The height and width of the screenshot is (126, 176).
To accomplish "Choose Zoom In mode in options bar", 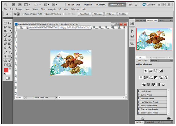I will (x=15, y=14).
